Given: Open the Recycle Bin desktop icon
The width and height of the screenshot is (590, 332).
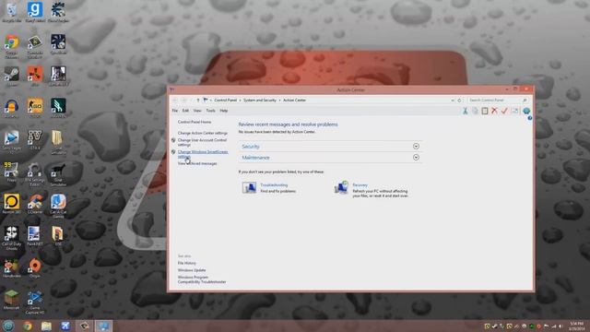Looking at the screenshot, I should coord(12,12).
